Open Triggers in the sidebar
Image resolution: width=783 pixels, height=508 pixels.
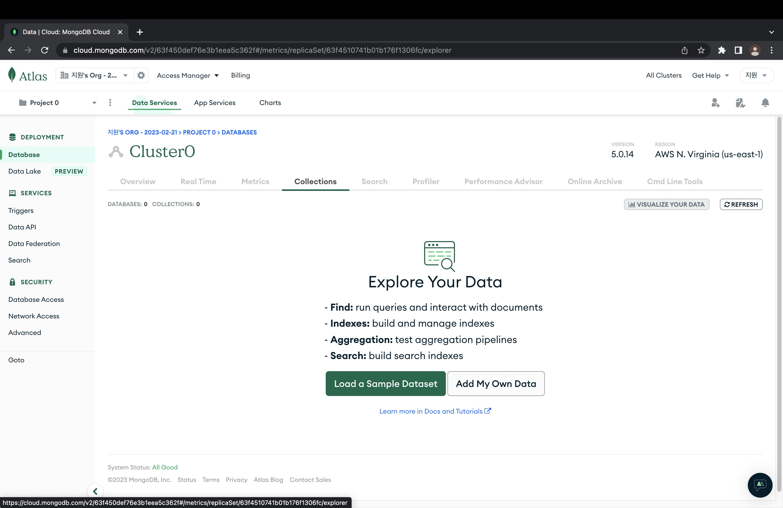(x=21, y=211)
